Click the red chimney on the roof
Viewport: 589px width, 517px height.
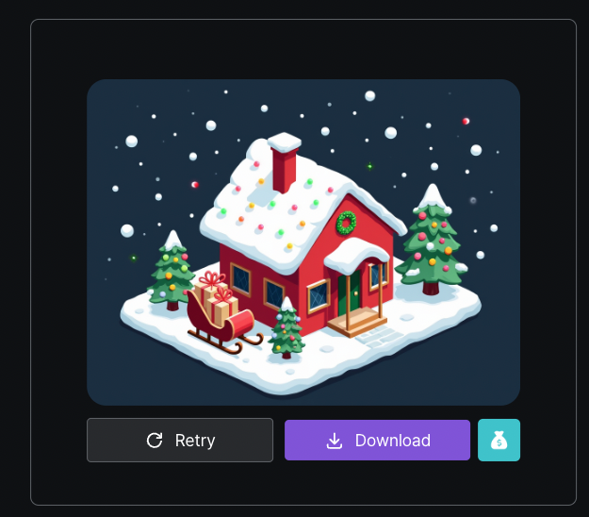tap(285, 162)
